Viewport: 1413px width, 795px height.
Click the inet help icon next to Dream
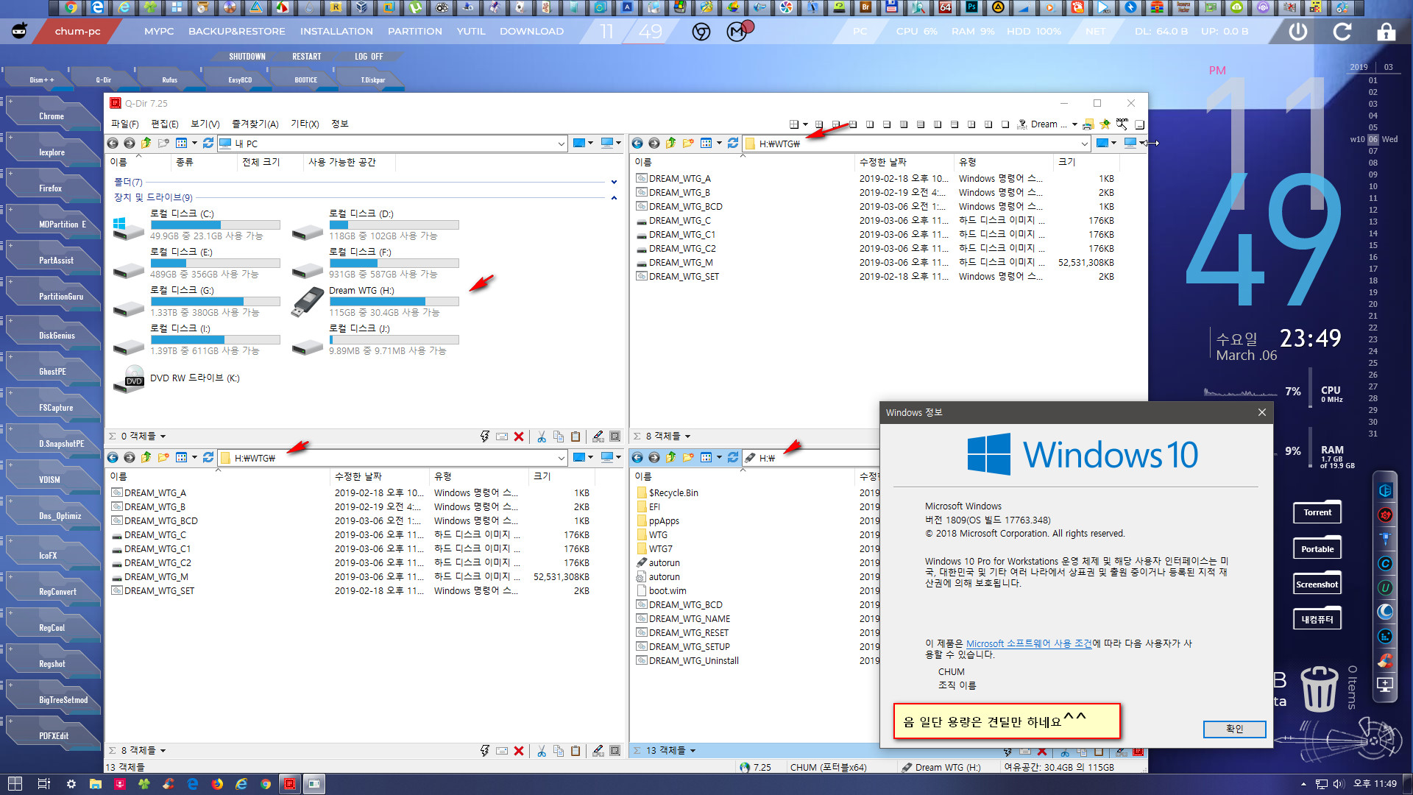(1022, 124)
